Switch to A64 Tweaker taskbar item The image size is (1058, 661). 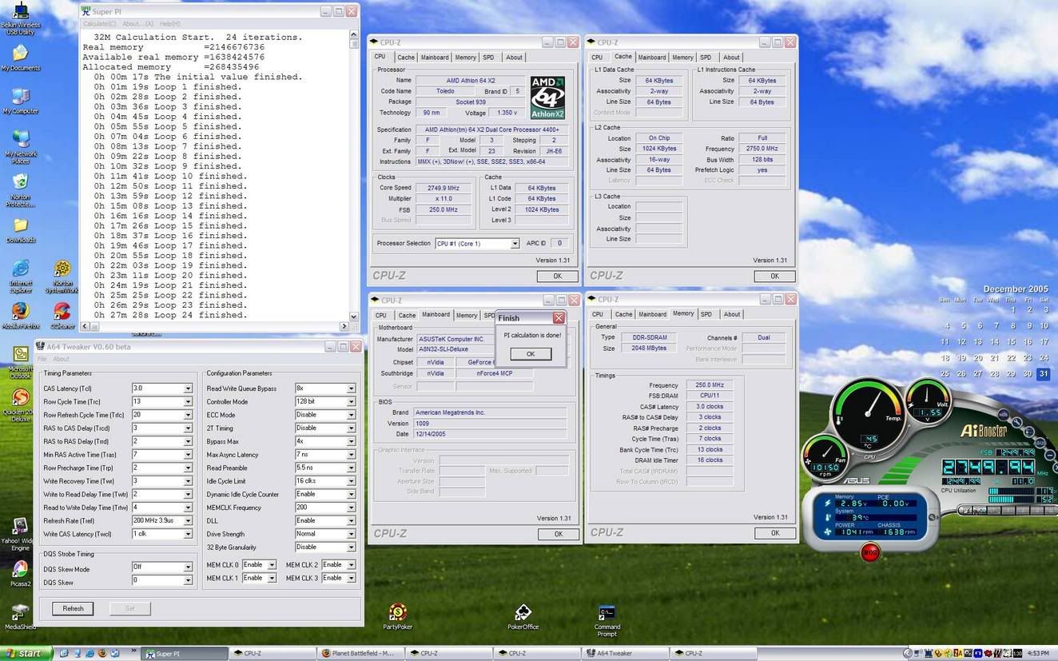[x=626, y=653]
